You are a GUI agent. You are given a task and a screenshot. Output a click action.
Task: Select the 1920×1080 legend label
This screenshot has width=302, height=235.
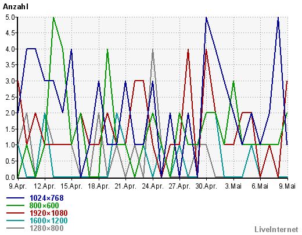click(49, 213)
